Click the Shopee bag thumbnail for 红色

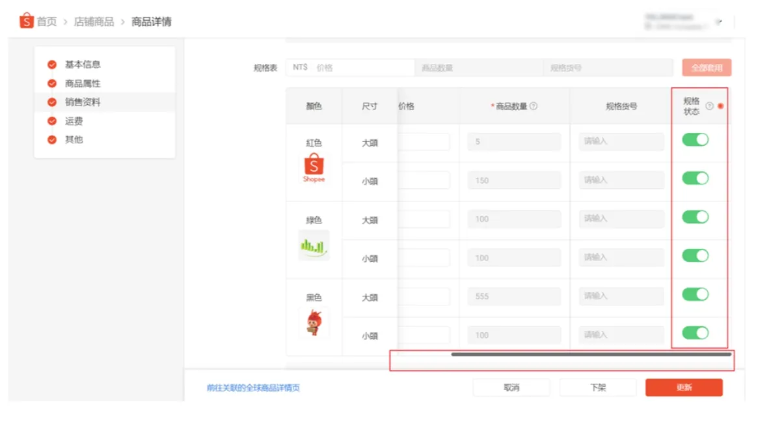(x=314, y=167)
